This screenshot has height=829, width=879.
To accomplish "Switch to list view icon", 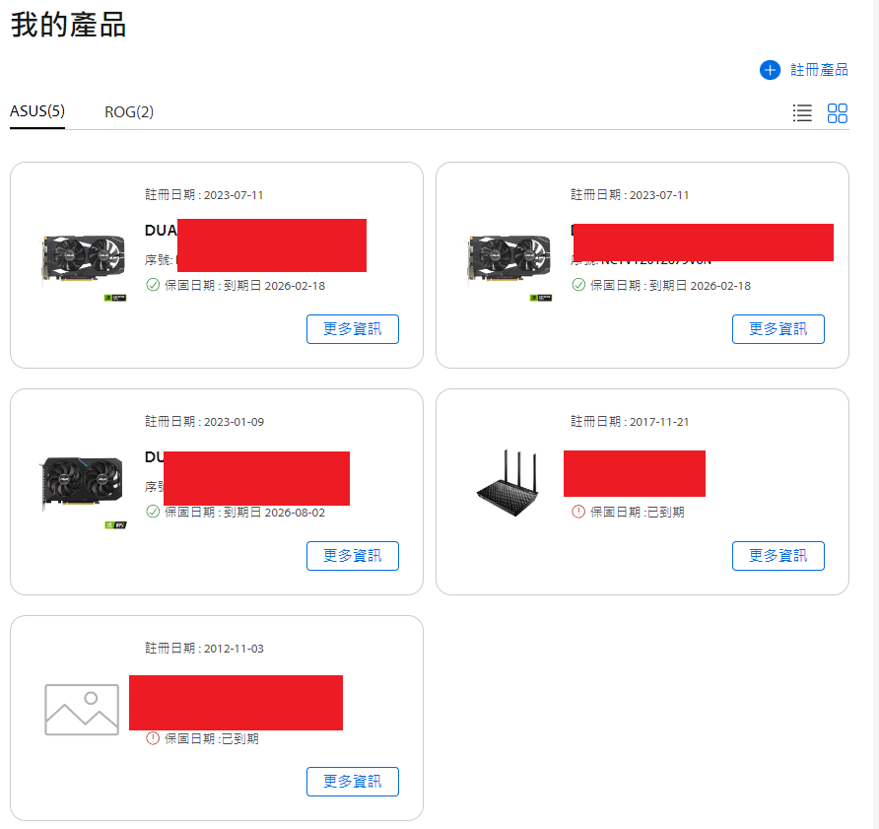I will click(802, 112).
